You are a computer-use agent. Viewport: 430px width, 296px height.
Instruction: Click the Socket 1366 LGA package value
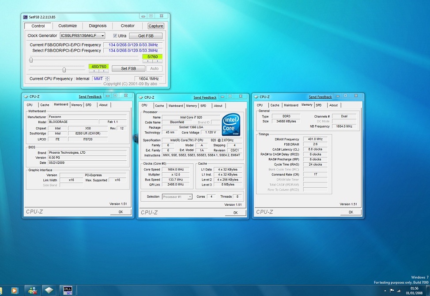[x=191, y=127]
